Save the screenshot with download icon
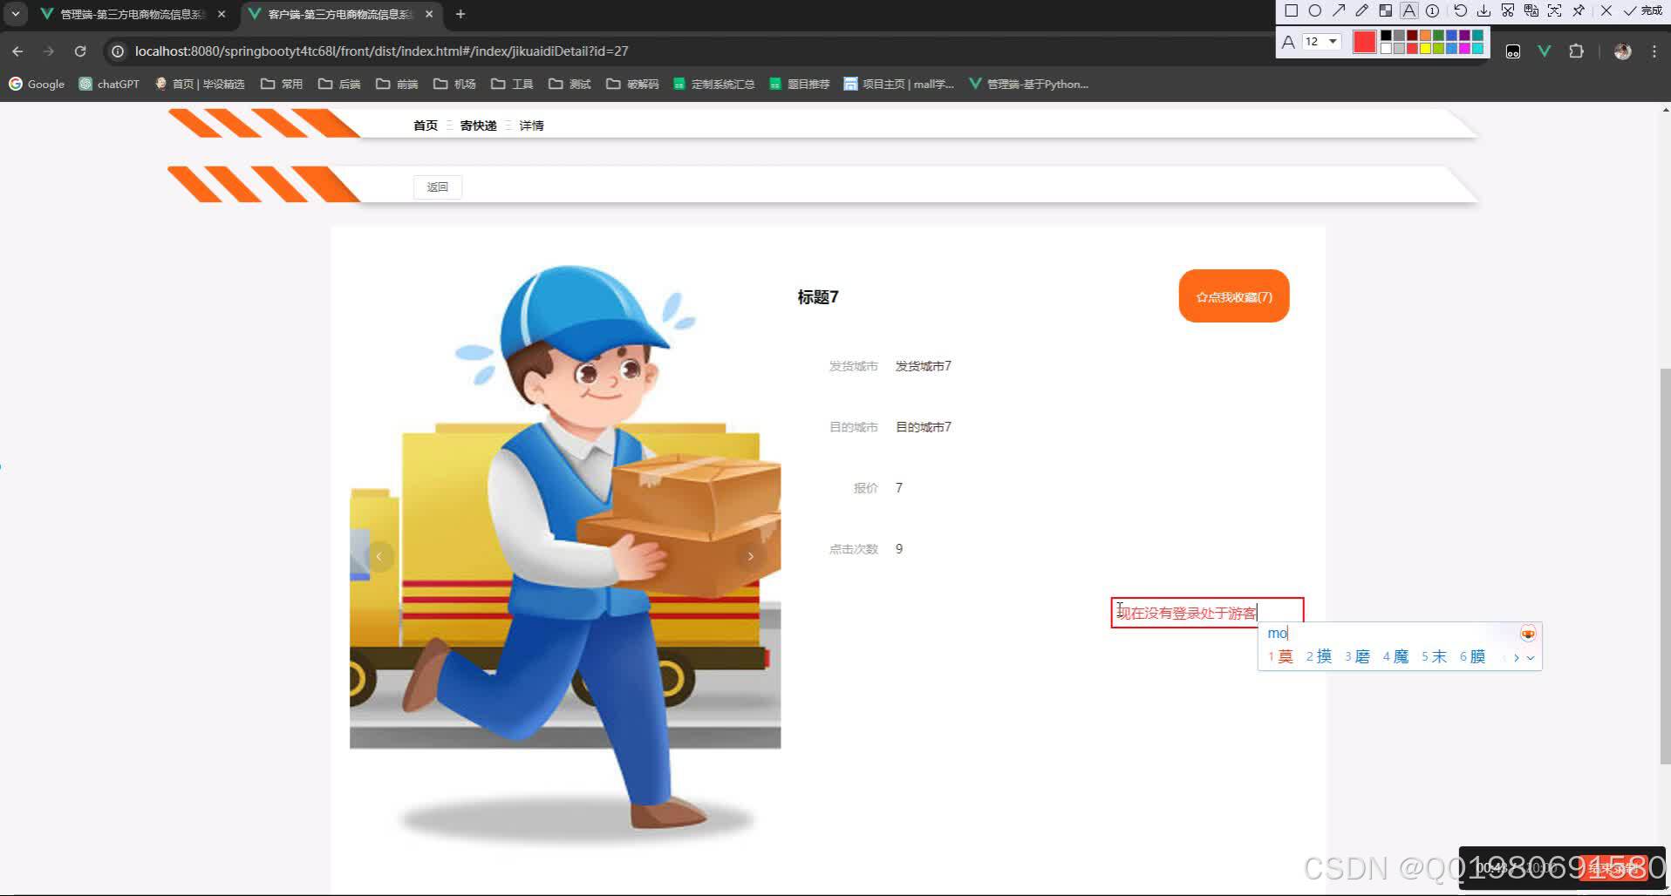The width and height of the screenshot is (1671, 896). (x=1484, y=11)
